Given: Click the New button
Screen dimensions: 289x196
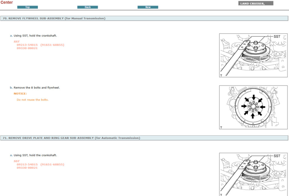Looking at the screenshot, I should click(148, 7).
